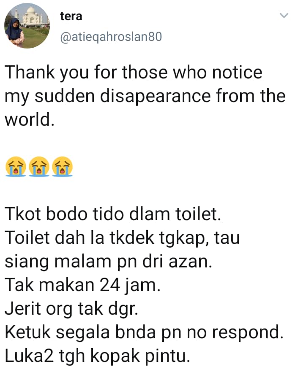
Task: Click the display name tera
Action: coord(71,16)
